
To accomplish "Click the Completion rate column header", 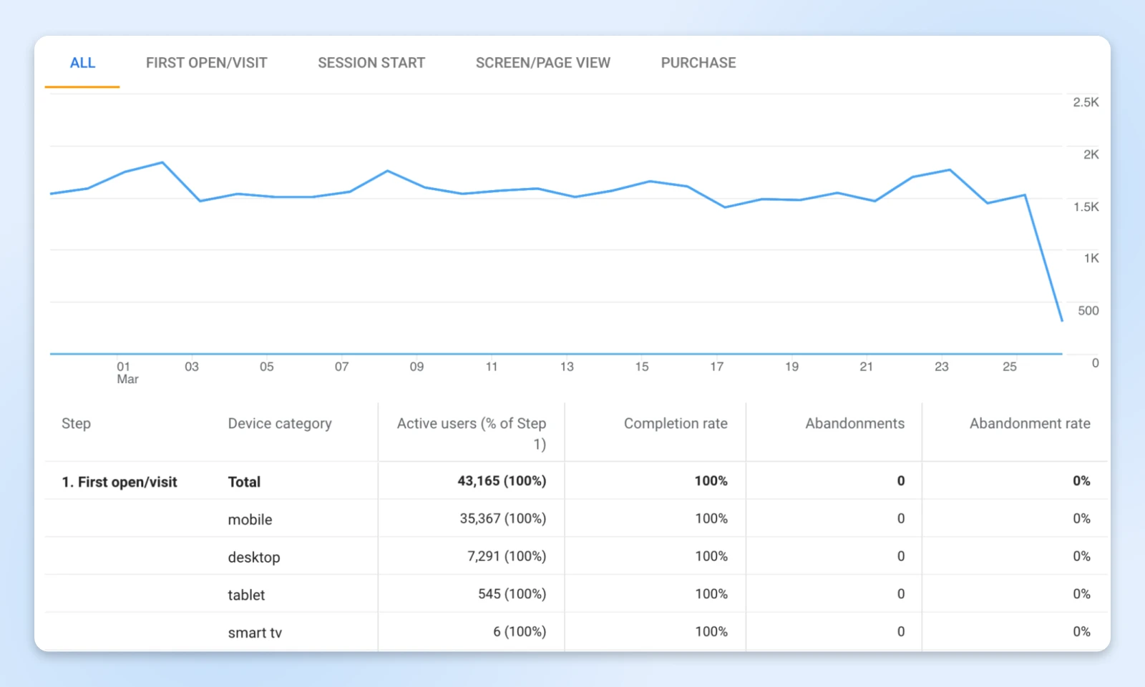I will pyautogui.click(x=675, y=423).
